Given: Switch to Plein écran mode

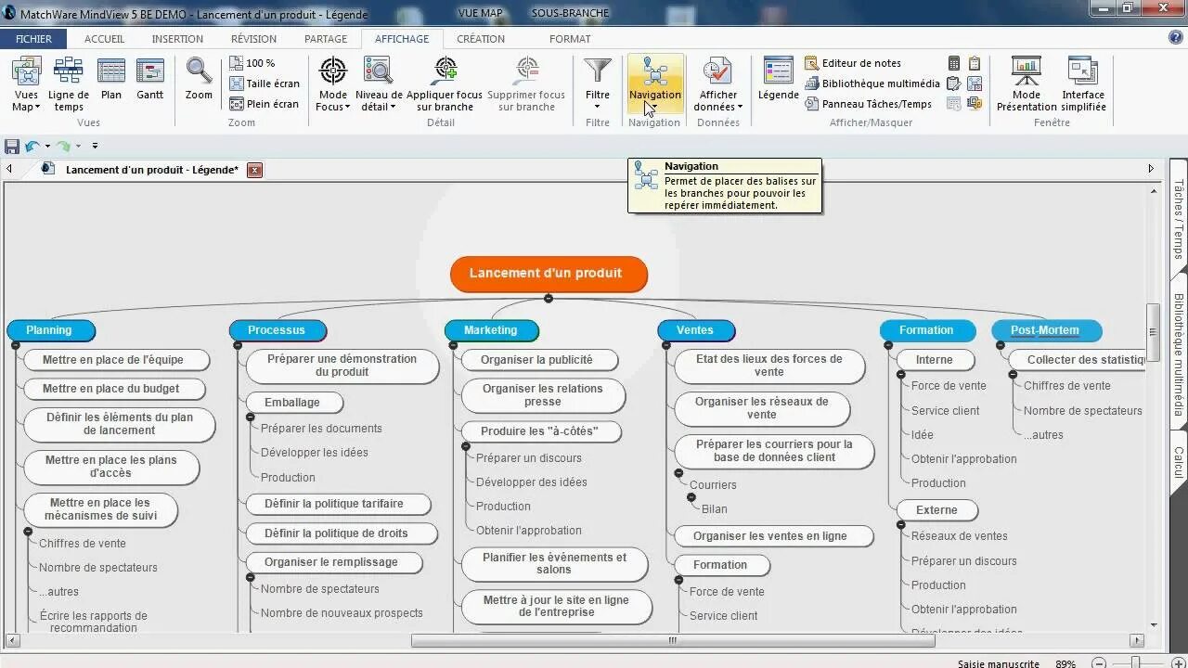Looking at the screenshot, I should (x=265, y=104).
